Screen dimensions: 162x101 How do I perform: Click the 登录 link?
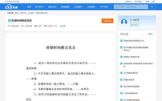147,2
